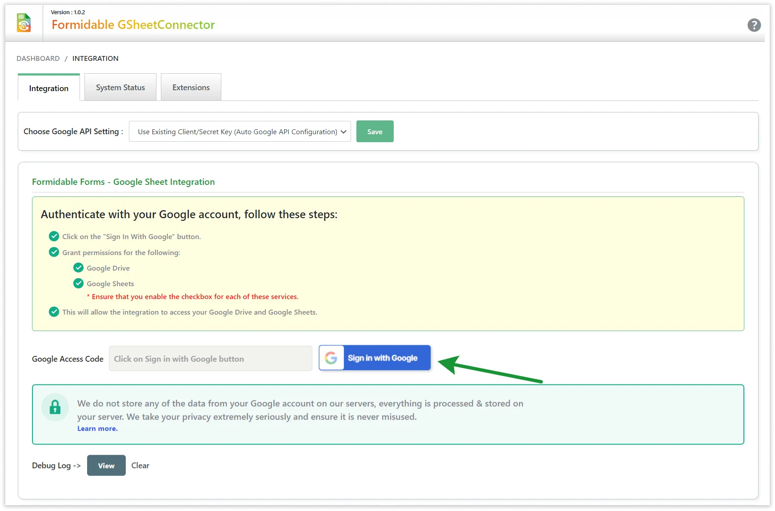Click checkmark icon beside Google Drive
775x511 pixels.
point(78,267)
